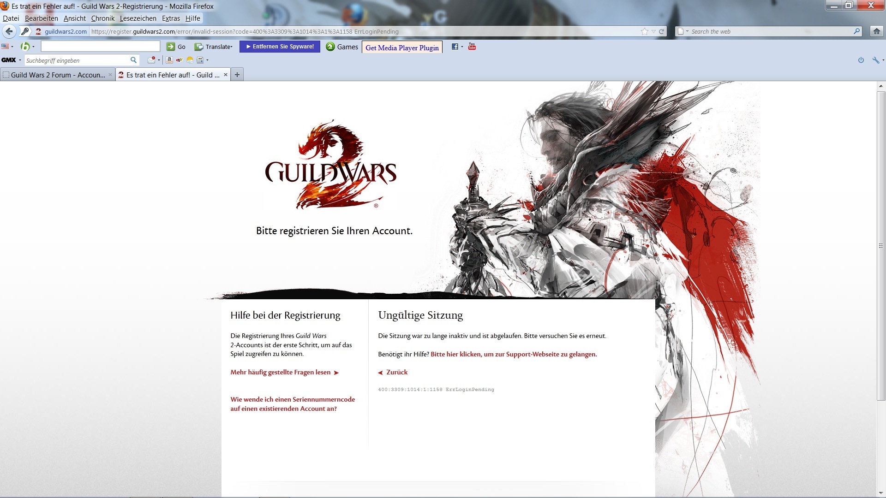The height and width of the screenshot is (498, 886).
Task: Open the Firefox home page button
Action: [x=876, y=31]
